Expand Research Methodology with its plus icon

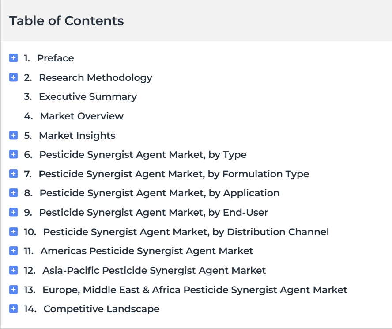pyautogui.click(x=14, y=77)
